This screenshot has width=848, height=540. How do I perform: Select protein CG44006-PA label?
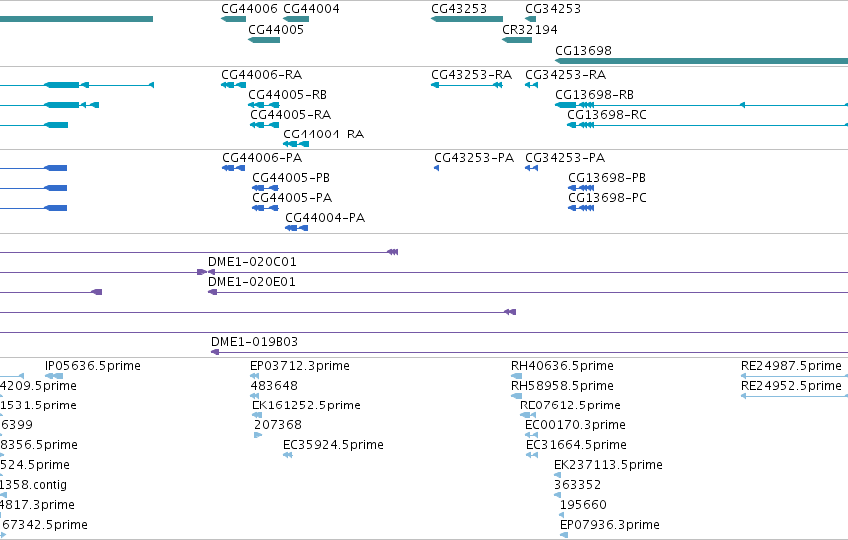(262, 157)
